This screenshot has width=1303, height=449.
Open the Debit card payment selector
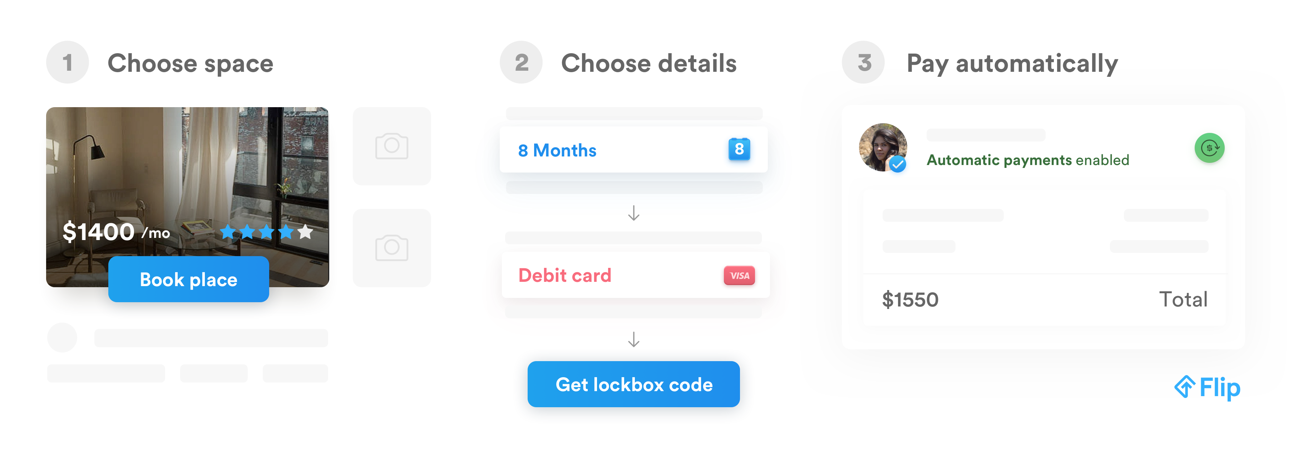[x=635, y=275]
